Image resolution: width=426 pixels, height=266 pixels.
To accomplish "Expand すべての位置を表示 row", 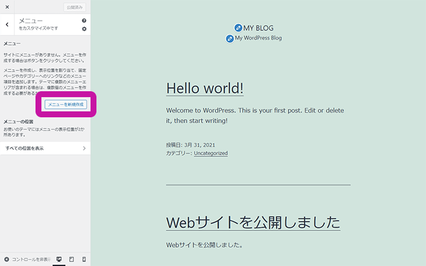I will [45, 148].
